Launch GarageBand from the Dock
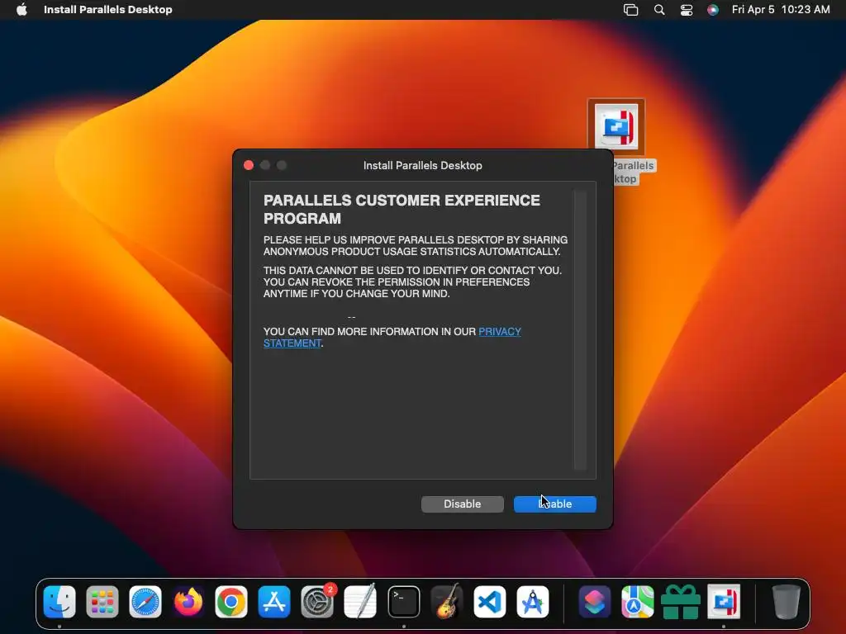The image size is (846, 634). pyautogui.click(x=447, y=602)
